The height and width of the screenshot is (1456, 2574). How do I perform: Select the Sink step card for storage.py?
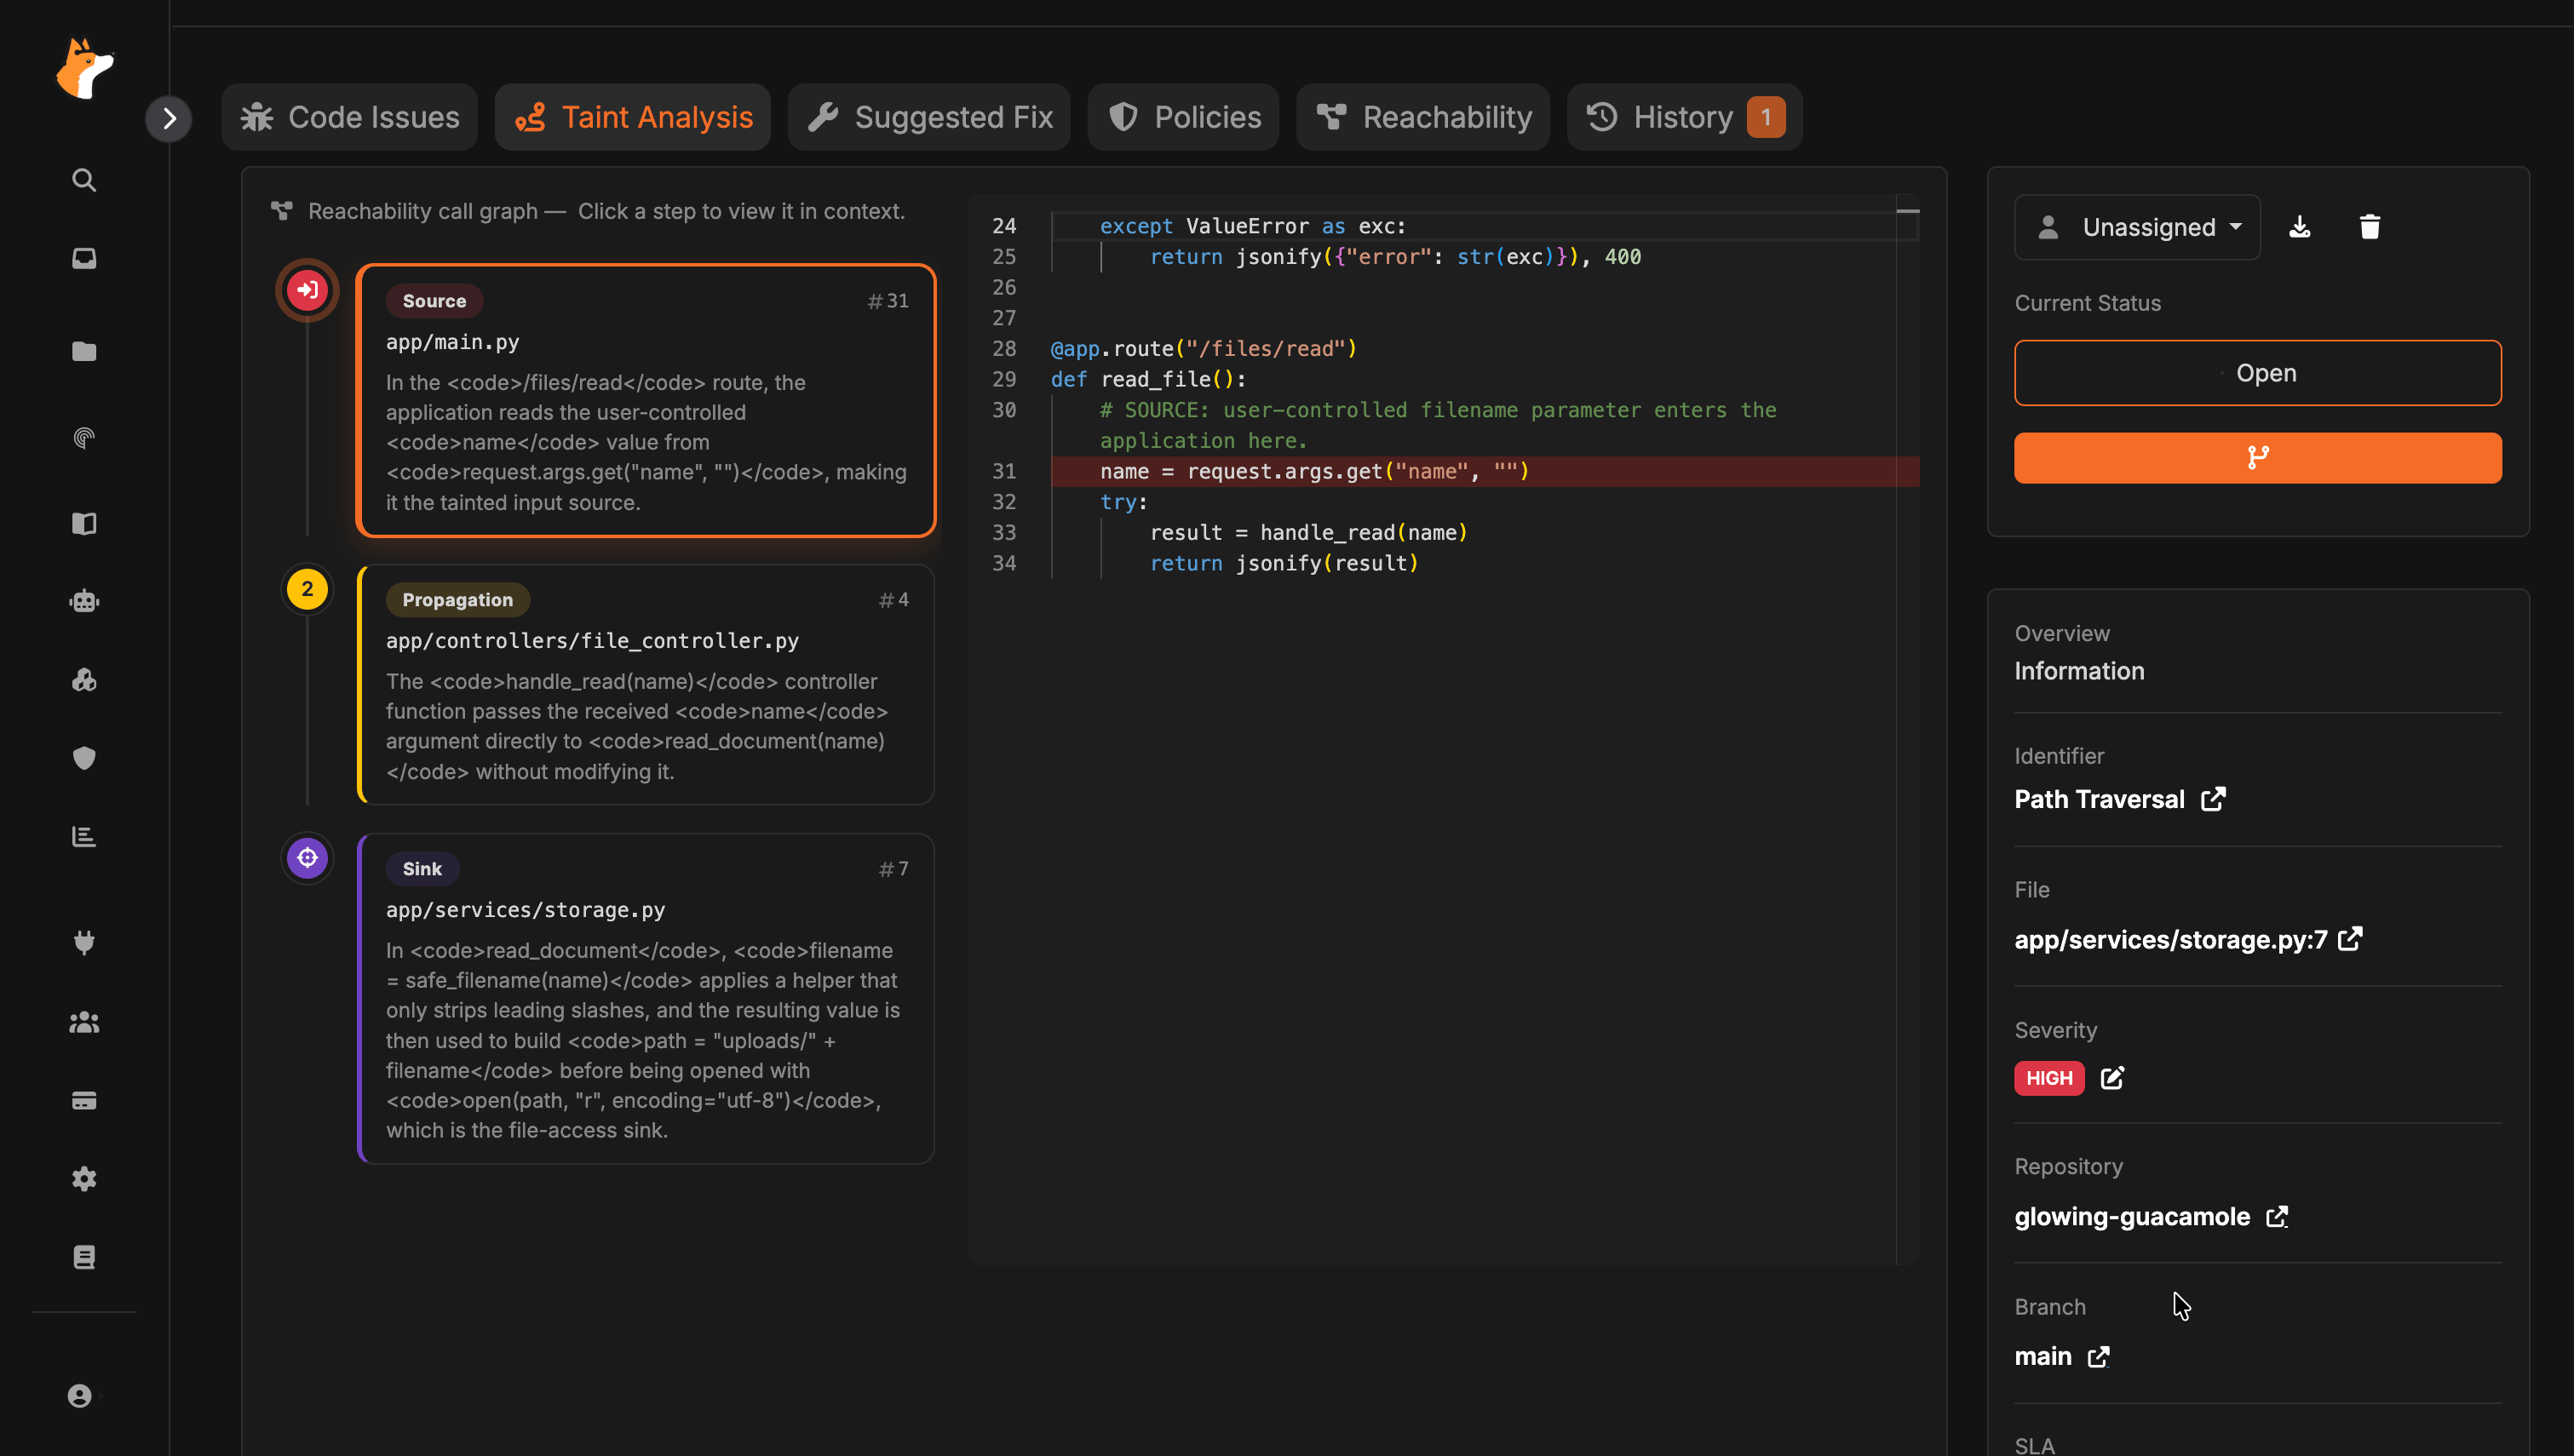pos(646,999)
